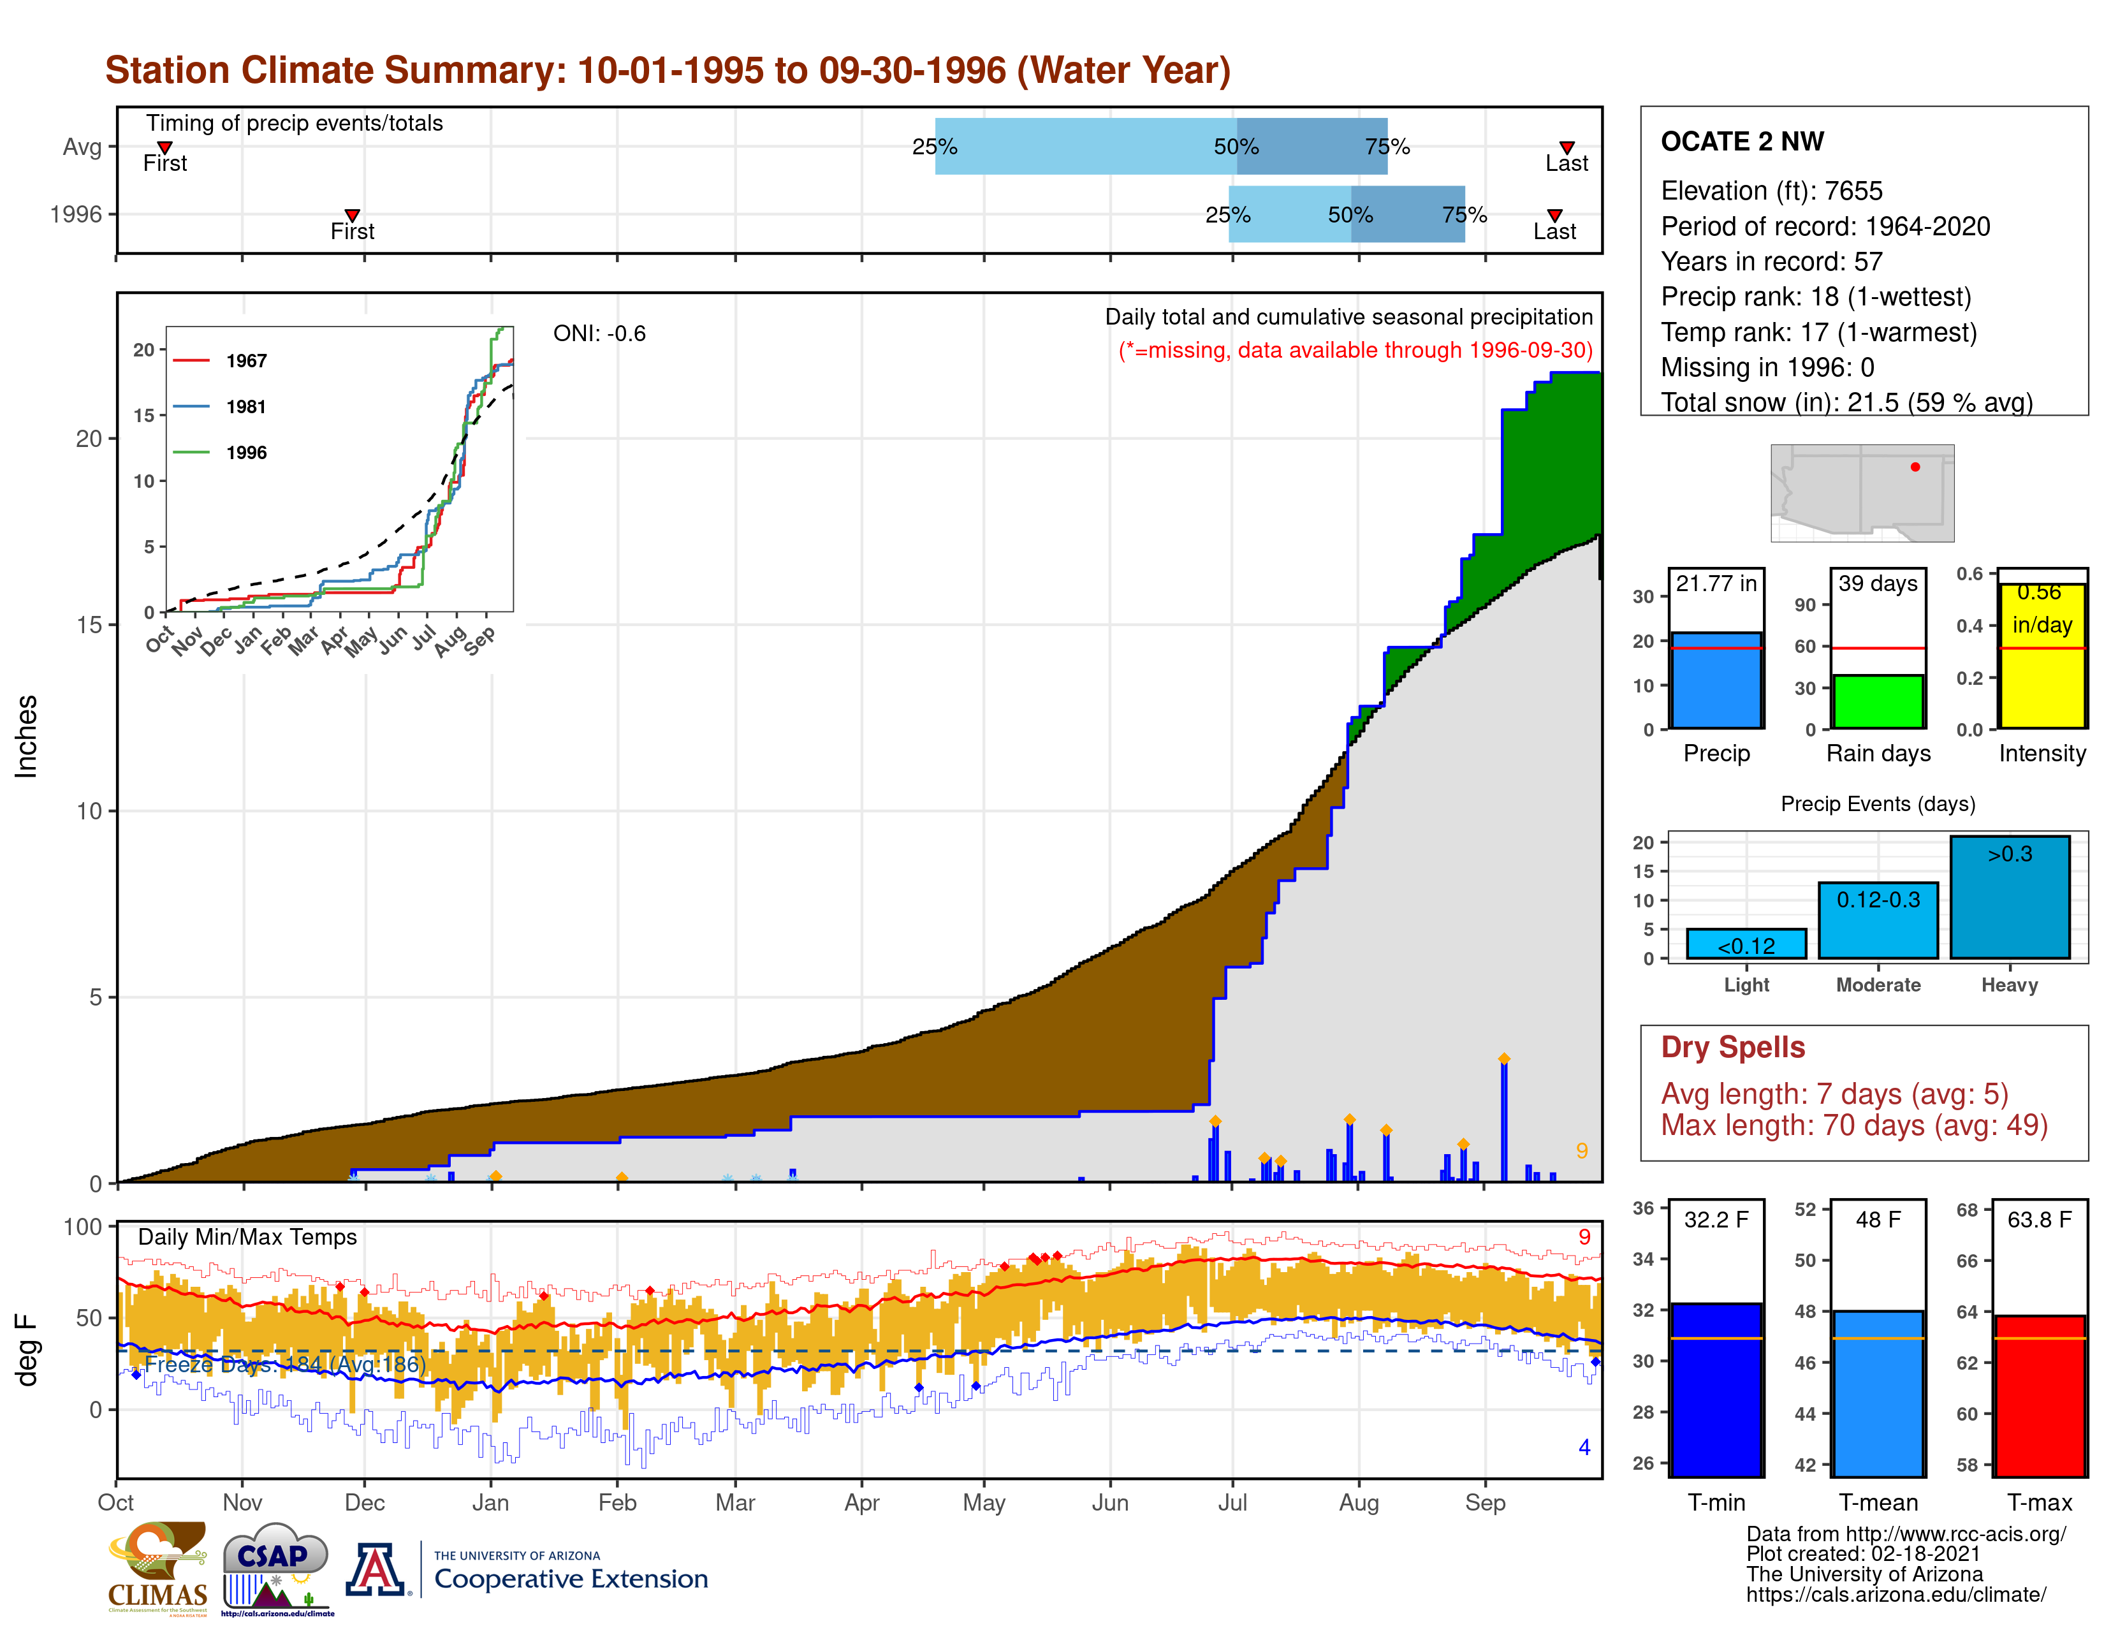This screenshot has height=1626, width=2104.
Task: Click the red missing-data notice text
Action: click(1355, 349)
